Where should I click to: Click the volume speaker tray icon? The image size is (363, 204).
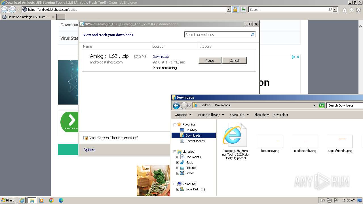tap(322, 200)
